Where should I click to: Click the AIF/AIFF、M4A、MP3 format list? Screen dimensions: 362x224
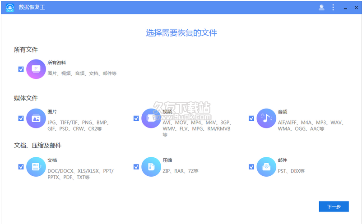[x=311, y=126]
